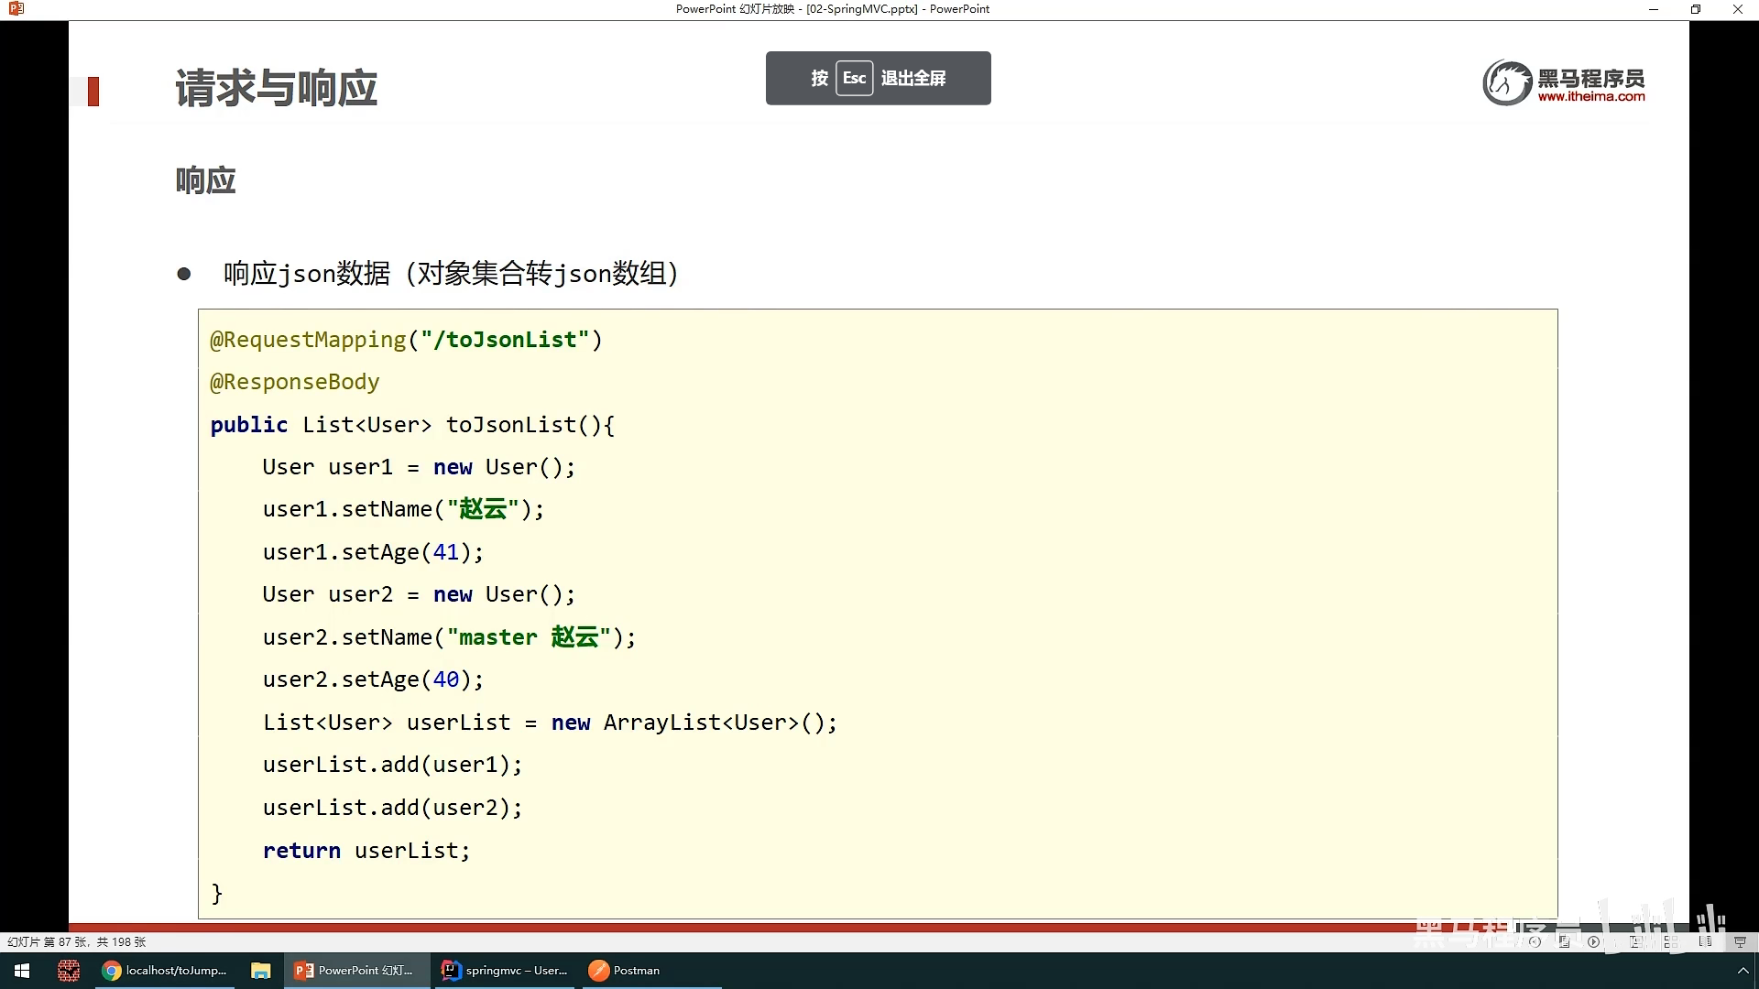Switch to Reading view in status bar
Image resolution: width=1759 pixels, height=989 pixels.
tap(1706, 941)
